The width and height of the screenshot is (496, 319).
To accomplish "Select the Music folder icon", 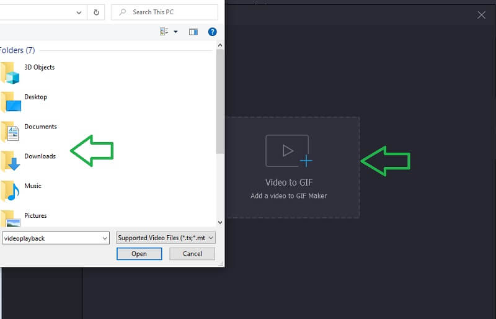I will (10, 191).
